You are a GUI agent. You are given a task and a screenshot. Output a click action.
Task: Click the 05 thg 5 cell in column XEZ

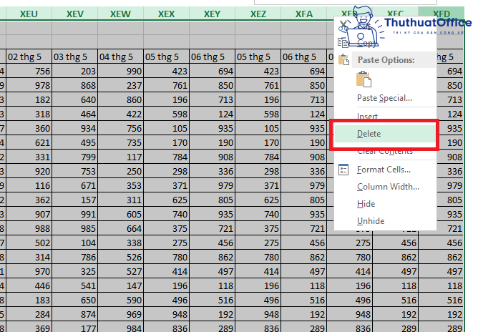258,57
